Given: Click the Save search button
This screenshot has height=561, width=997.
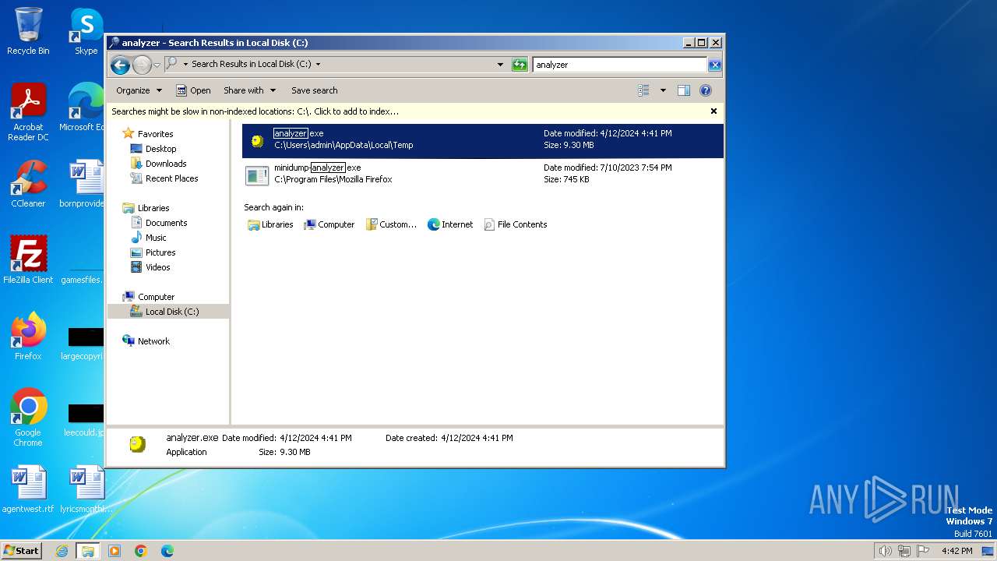Looking at the screenshot, I should point(315,90).
